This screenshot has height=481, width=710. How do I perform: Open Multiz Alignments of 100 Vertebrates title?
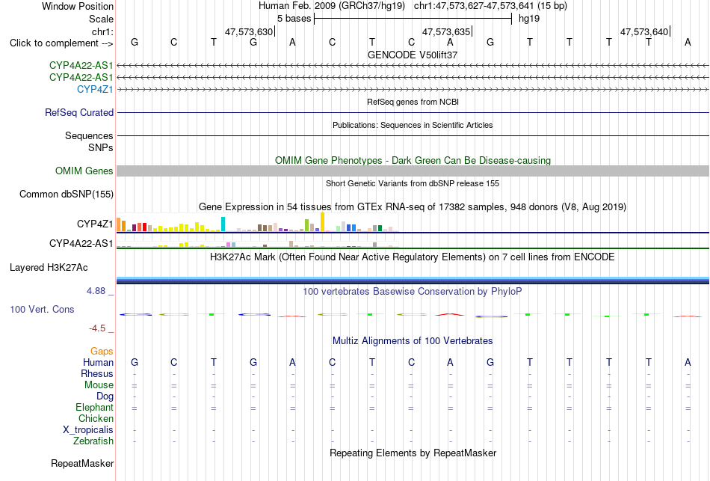click(x=413, y=341)
